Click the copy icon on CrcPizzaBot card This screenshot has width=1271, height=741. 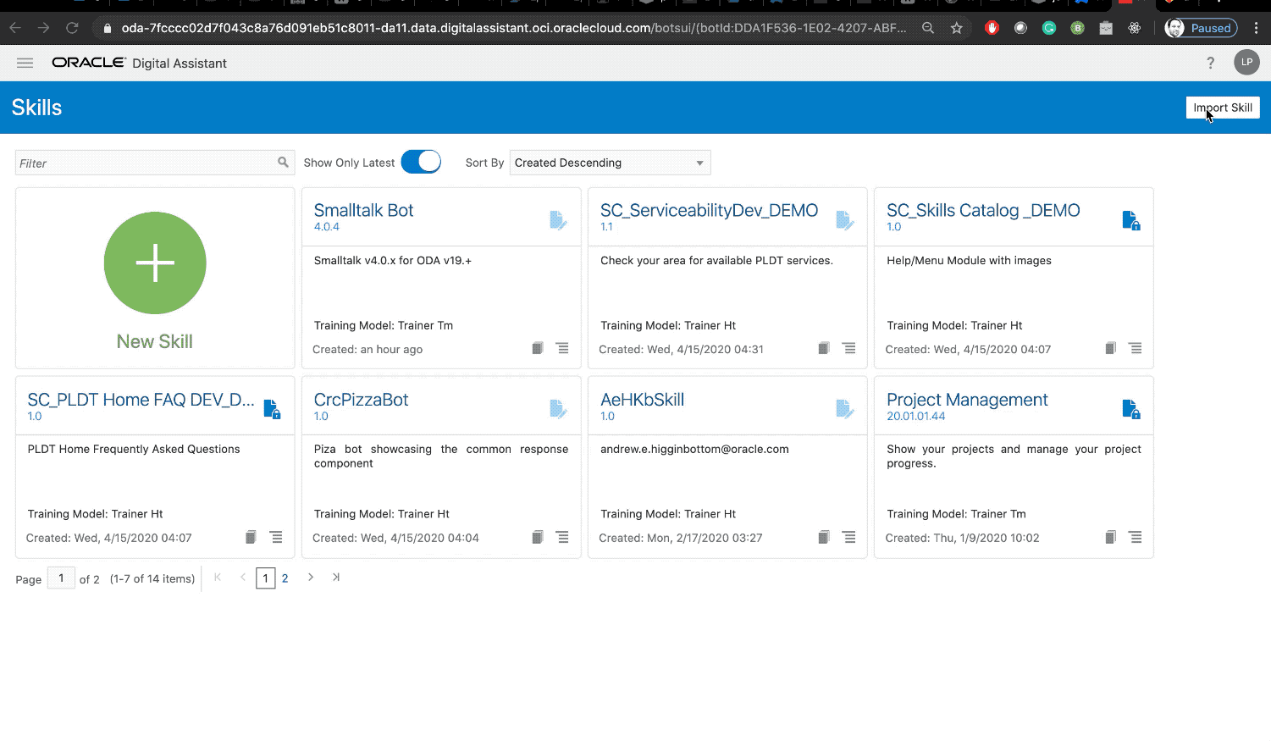pos(537,537)
